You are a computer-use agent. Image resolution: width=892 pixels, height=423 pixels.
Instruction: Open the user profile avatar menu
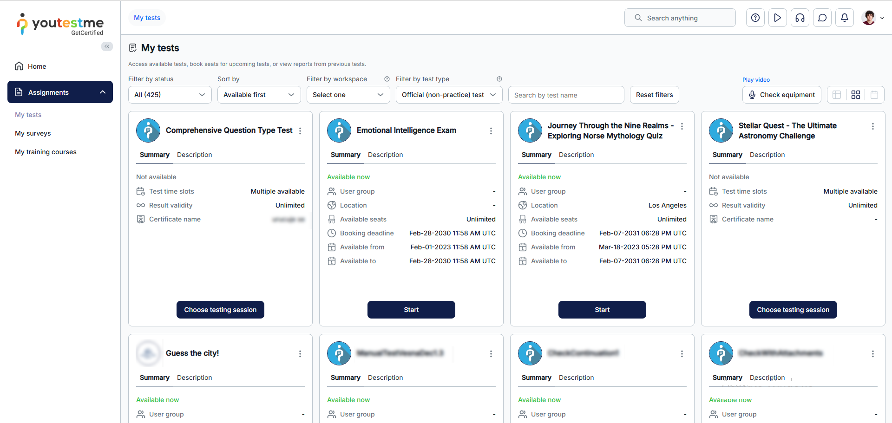(872, 18)
